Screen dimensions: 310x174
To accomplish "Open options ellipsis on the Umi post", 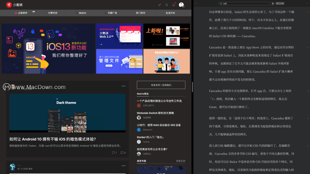I will tap(123, 166).
